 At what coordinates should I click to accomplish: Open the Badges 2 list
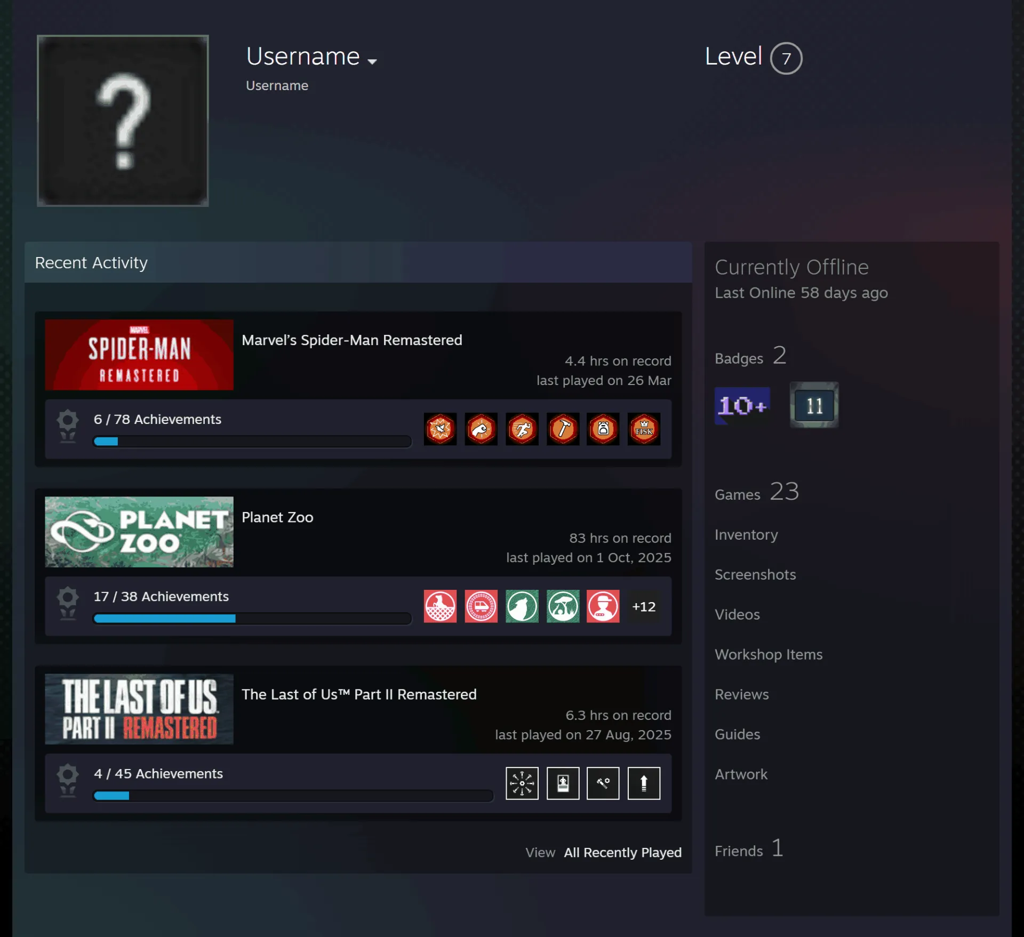point(750,356)
